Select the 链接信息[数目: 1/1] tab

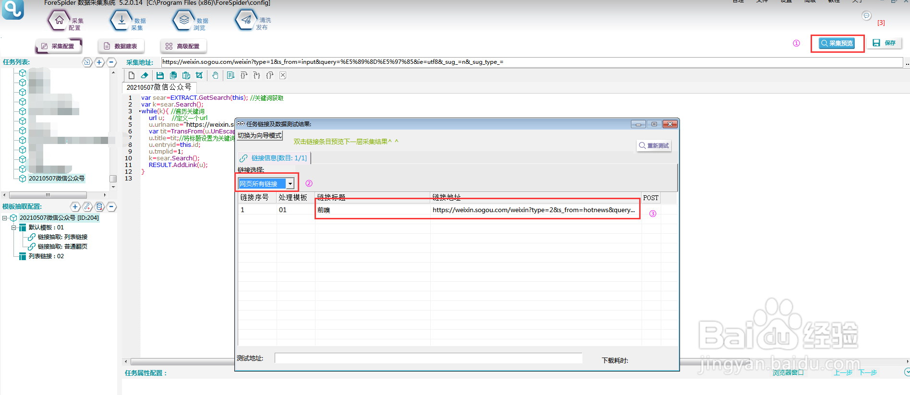pos(274,158)
